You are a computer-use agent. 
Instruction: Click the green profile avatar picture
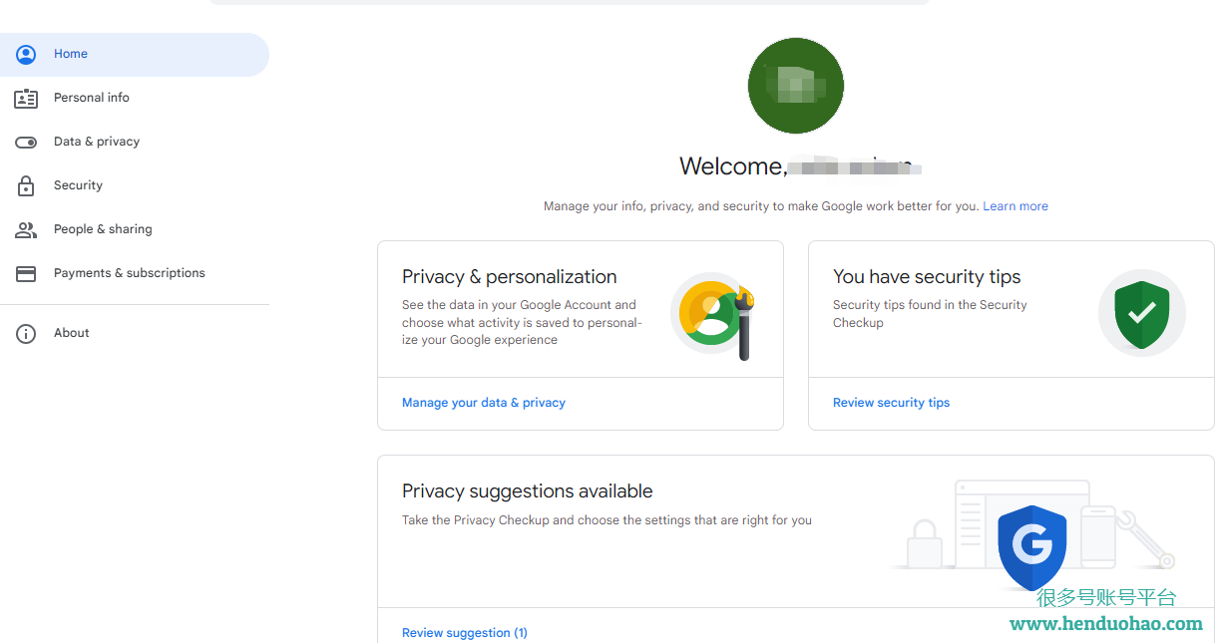coord(796,86)
